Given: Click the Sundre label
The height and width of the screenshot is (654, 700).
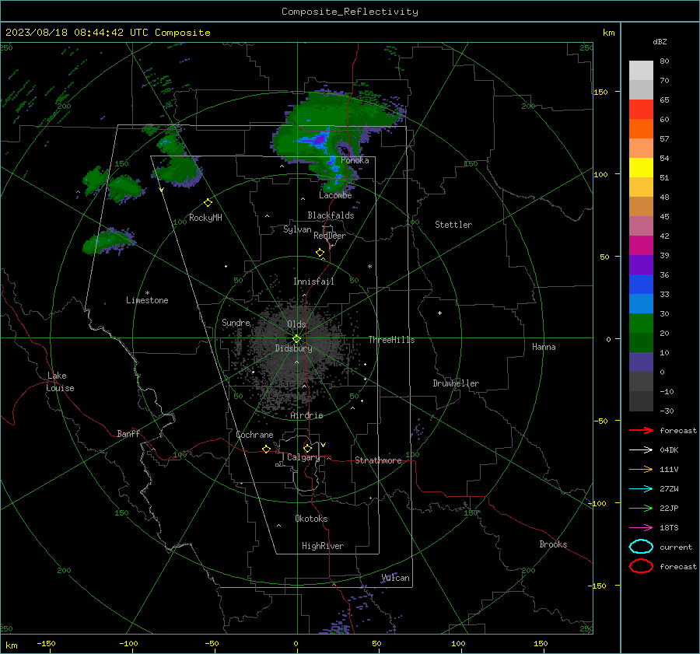Looking at the screenshot, I should (x=236, y=322).
